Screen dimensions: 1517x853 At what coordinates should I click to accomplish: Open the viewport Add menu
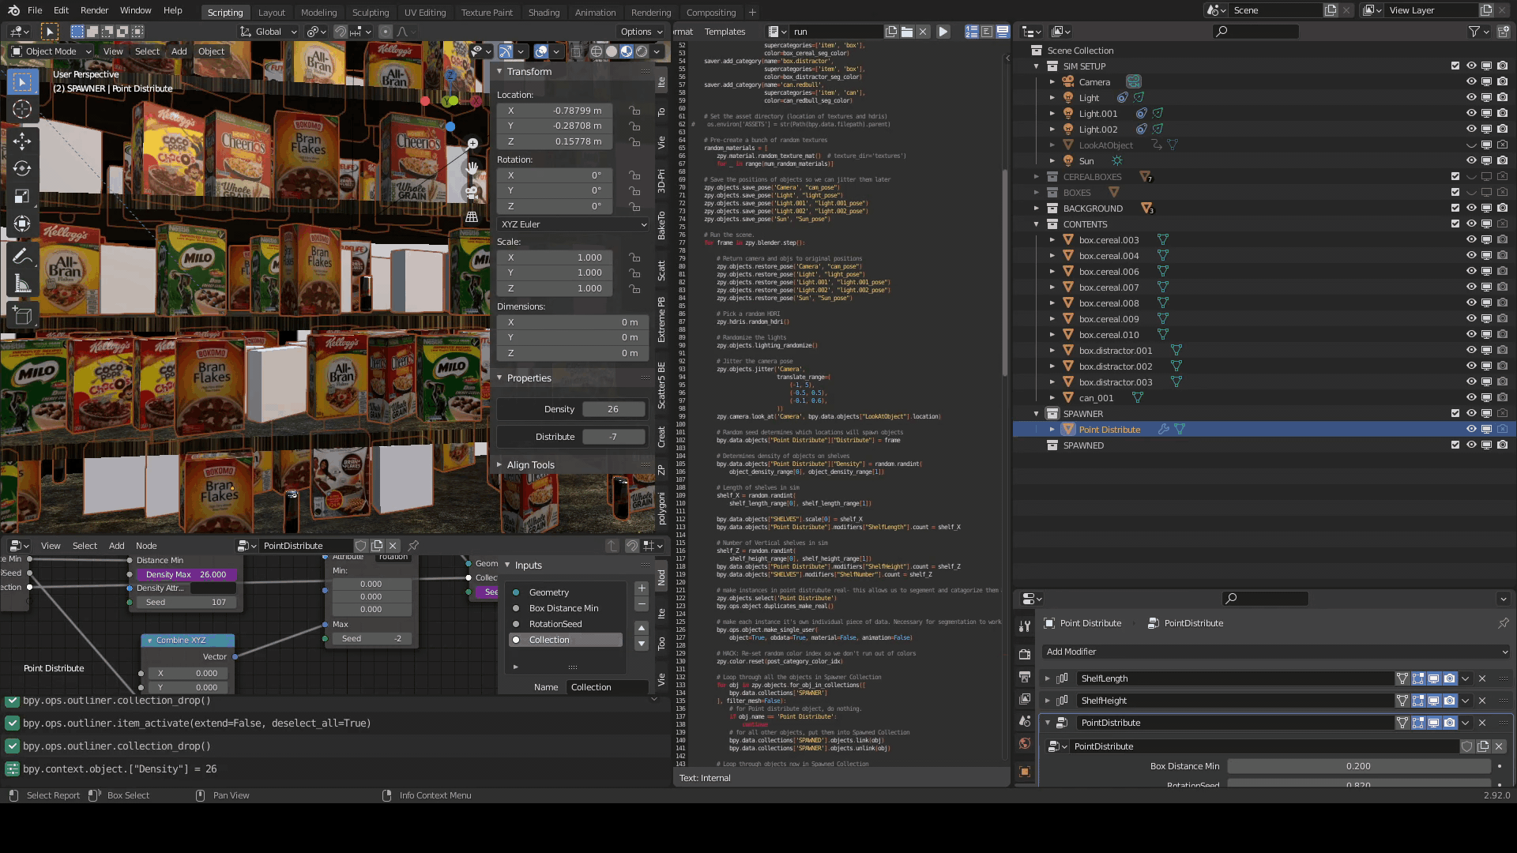tap(179, 51)
